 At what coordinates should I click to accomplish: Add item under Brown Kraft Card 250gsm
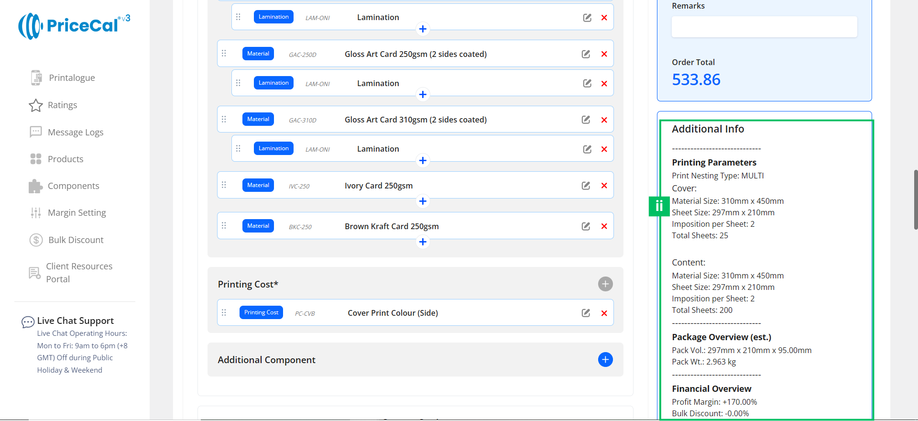coord(423,242)
